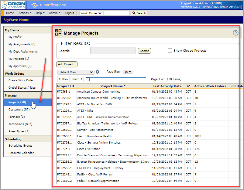Viewport: 244px width, 190px height.
Task: Focus the top toolbar search input
Action: pyautogui.click(x=117, y=13)
